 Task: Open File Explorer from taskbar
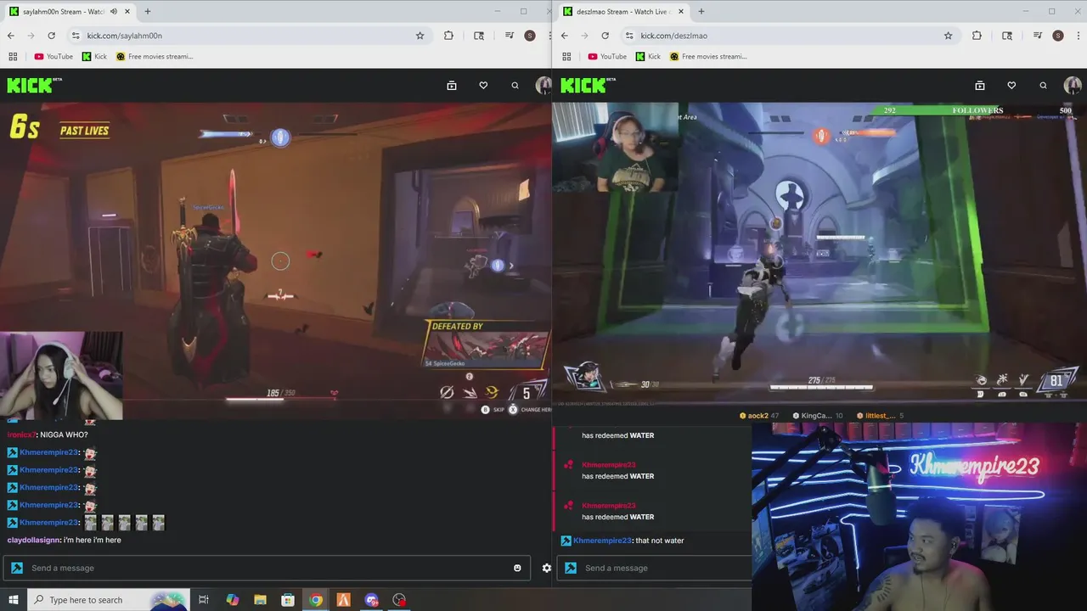[x=260, y=600]
